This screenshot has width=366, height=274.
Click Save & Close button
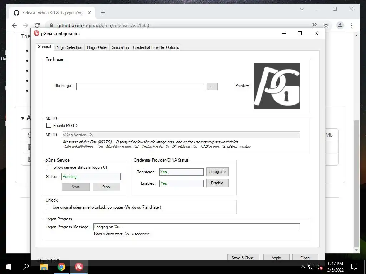point(243,258)
